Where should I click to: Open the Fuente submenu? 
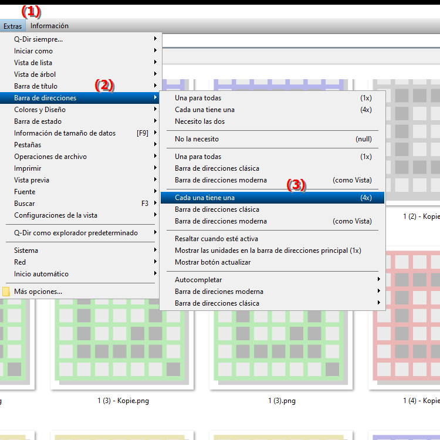tap(79, 192)
